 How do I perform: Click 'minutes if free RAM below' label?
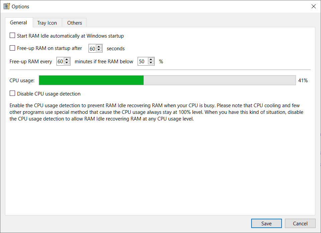point(104,62)
